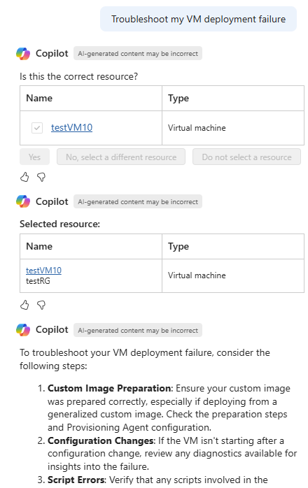The width and height of the screenshot is (308, 488).
Task: Open the testVM10 link next to the checkbox
Action: coord(71,128)
